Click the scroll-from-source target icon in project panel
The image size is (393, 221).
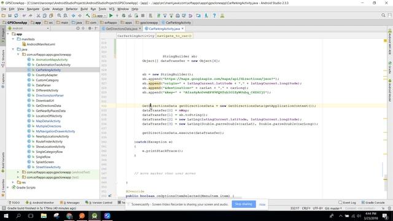(78, 28)
